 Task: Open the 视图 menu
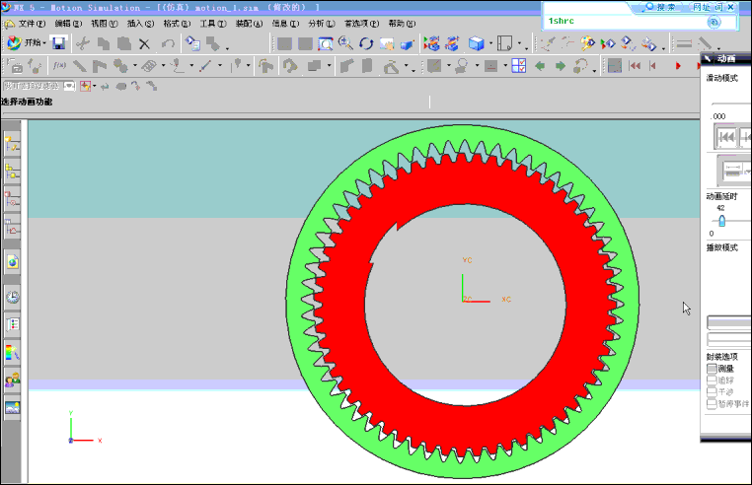pos(104,24)
